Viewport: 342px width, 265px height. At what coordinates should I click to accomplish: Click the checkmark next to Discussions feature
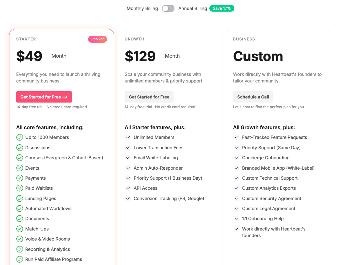pos(20,148)
